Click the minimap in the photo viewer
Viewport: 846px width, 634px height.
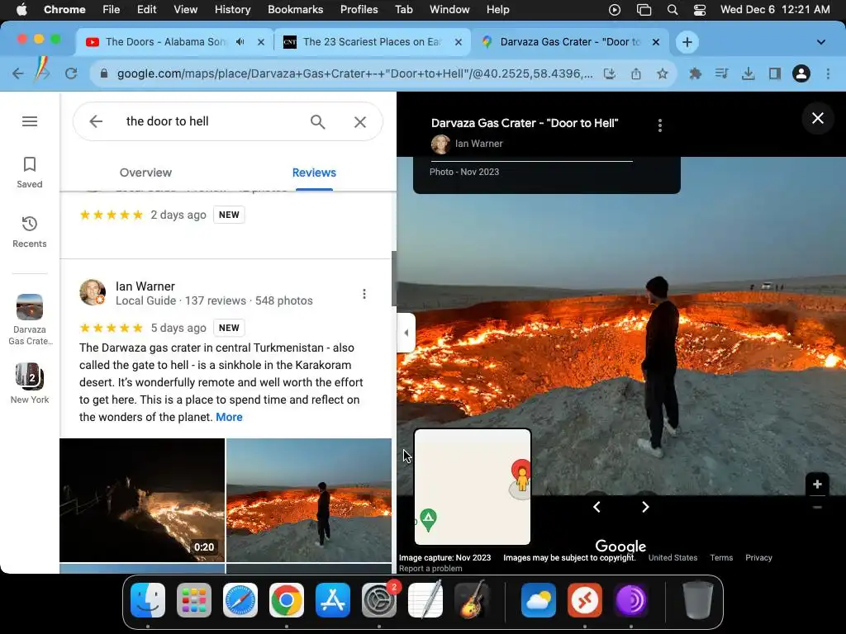tap(473, 487)
